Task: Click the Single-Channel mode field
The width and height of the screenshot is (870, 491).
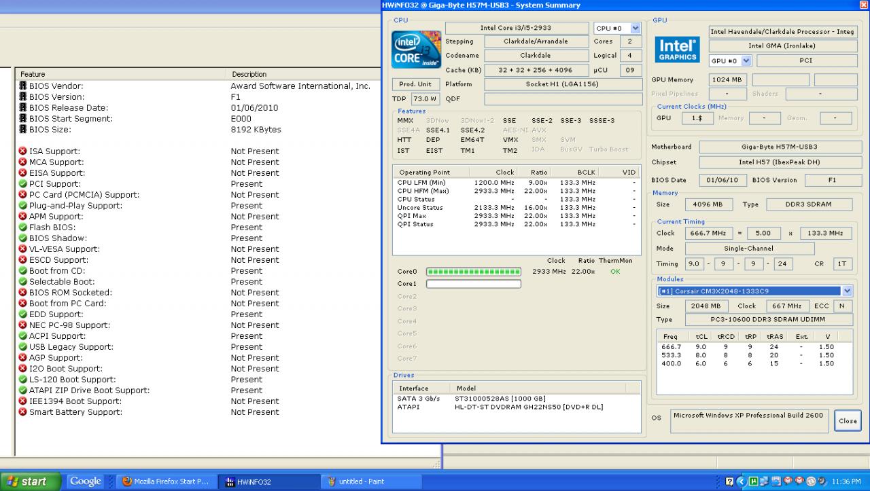Action: [x=748, y=249]
